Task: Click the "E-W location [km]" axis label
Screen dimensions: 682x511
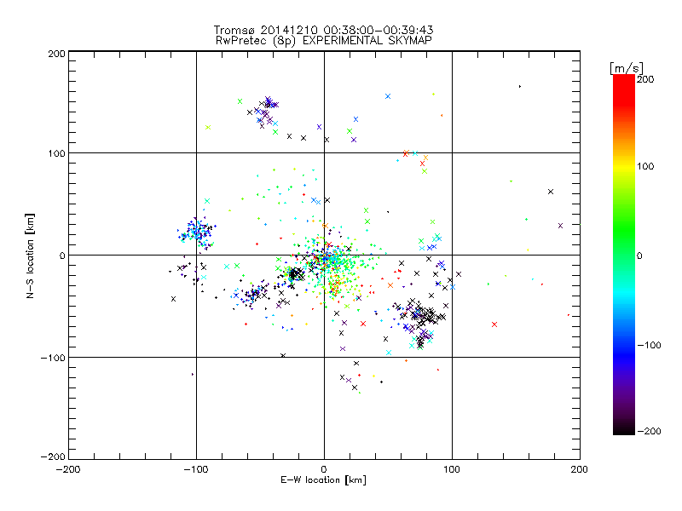Action: click(323, 479)
